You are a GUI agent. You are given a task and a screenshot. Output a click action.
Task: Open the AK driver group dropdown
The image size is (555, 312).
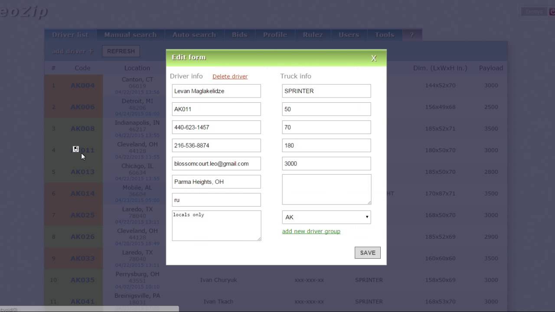326,217
